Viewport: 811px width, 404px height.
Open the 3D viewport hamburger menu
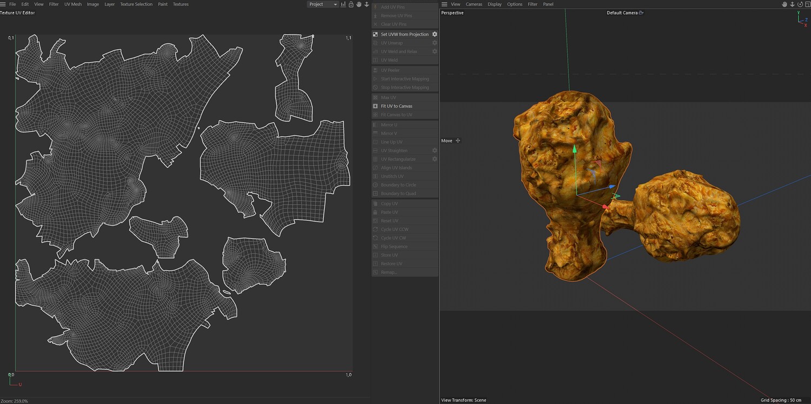click(x=444, y=4)
